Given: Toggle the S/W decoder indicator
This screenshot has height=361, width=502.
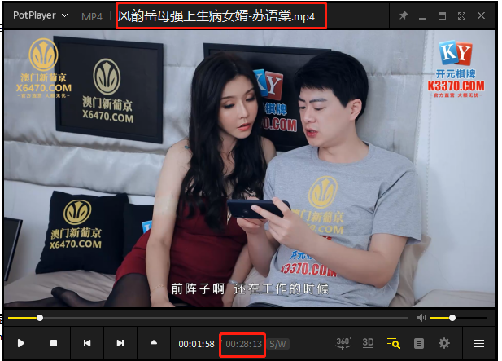Looking at the screenshot, I should [278, 344].
